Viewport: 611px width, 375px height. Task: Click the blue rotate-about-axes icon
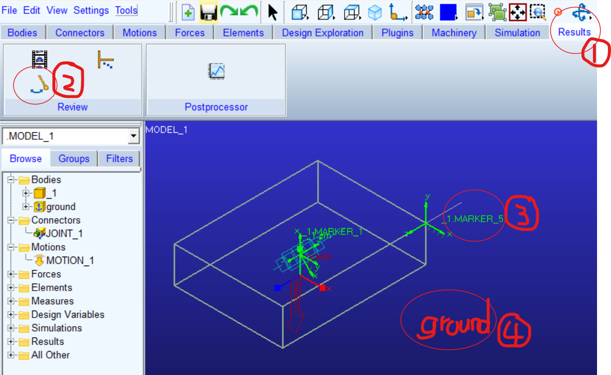point(582,12)
